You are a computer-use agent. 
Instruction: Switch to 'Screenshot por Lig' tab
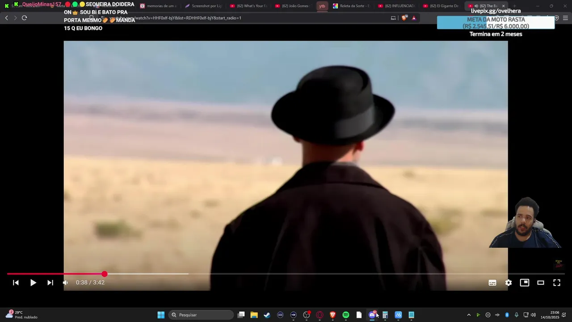[203, 6]
